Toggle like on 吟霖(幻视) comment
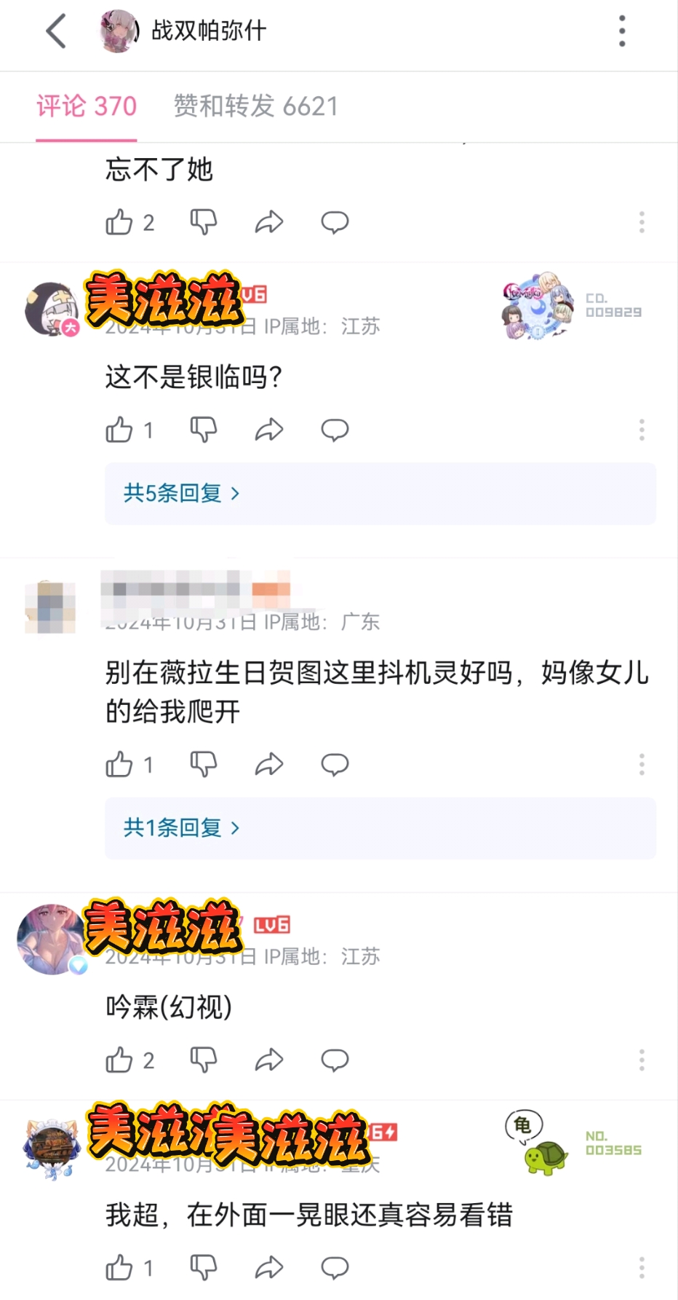 [119, 1060]
